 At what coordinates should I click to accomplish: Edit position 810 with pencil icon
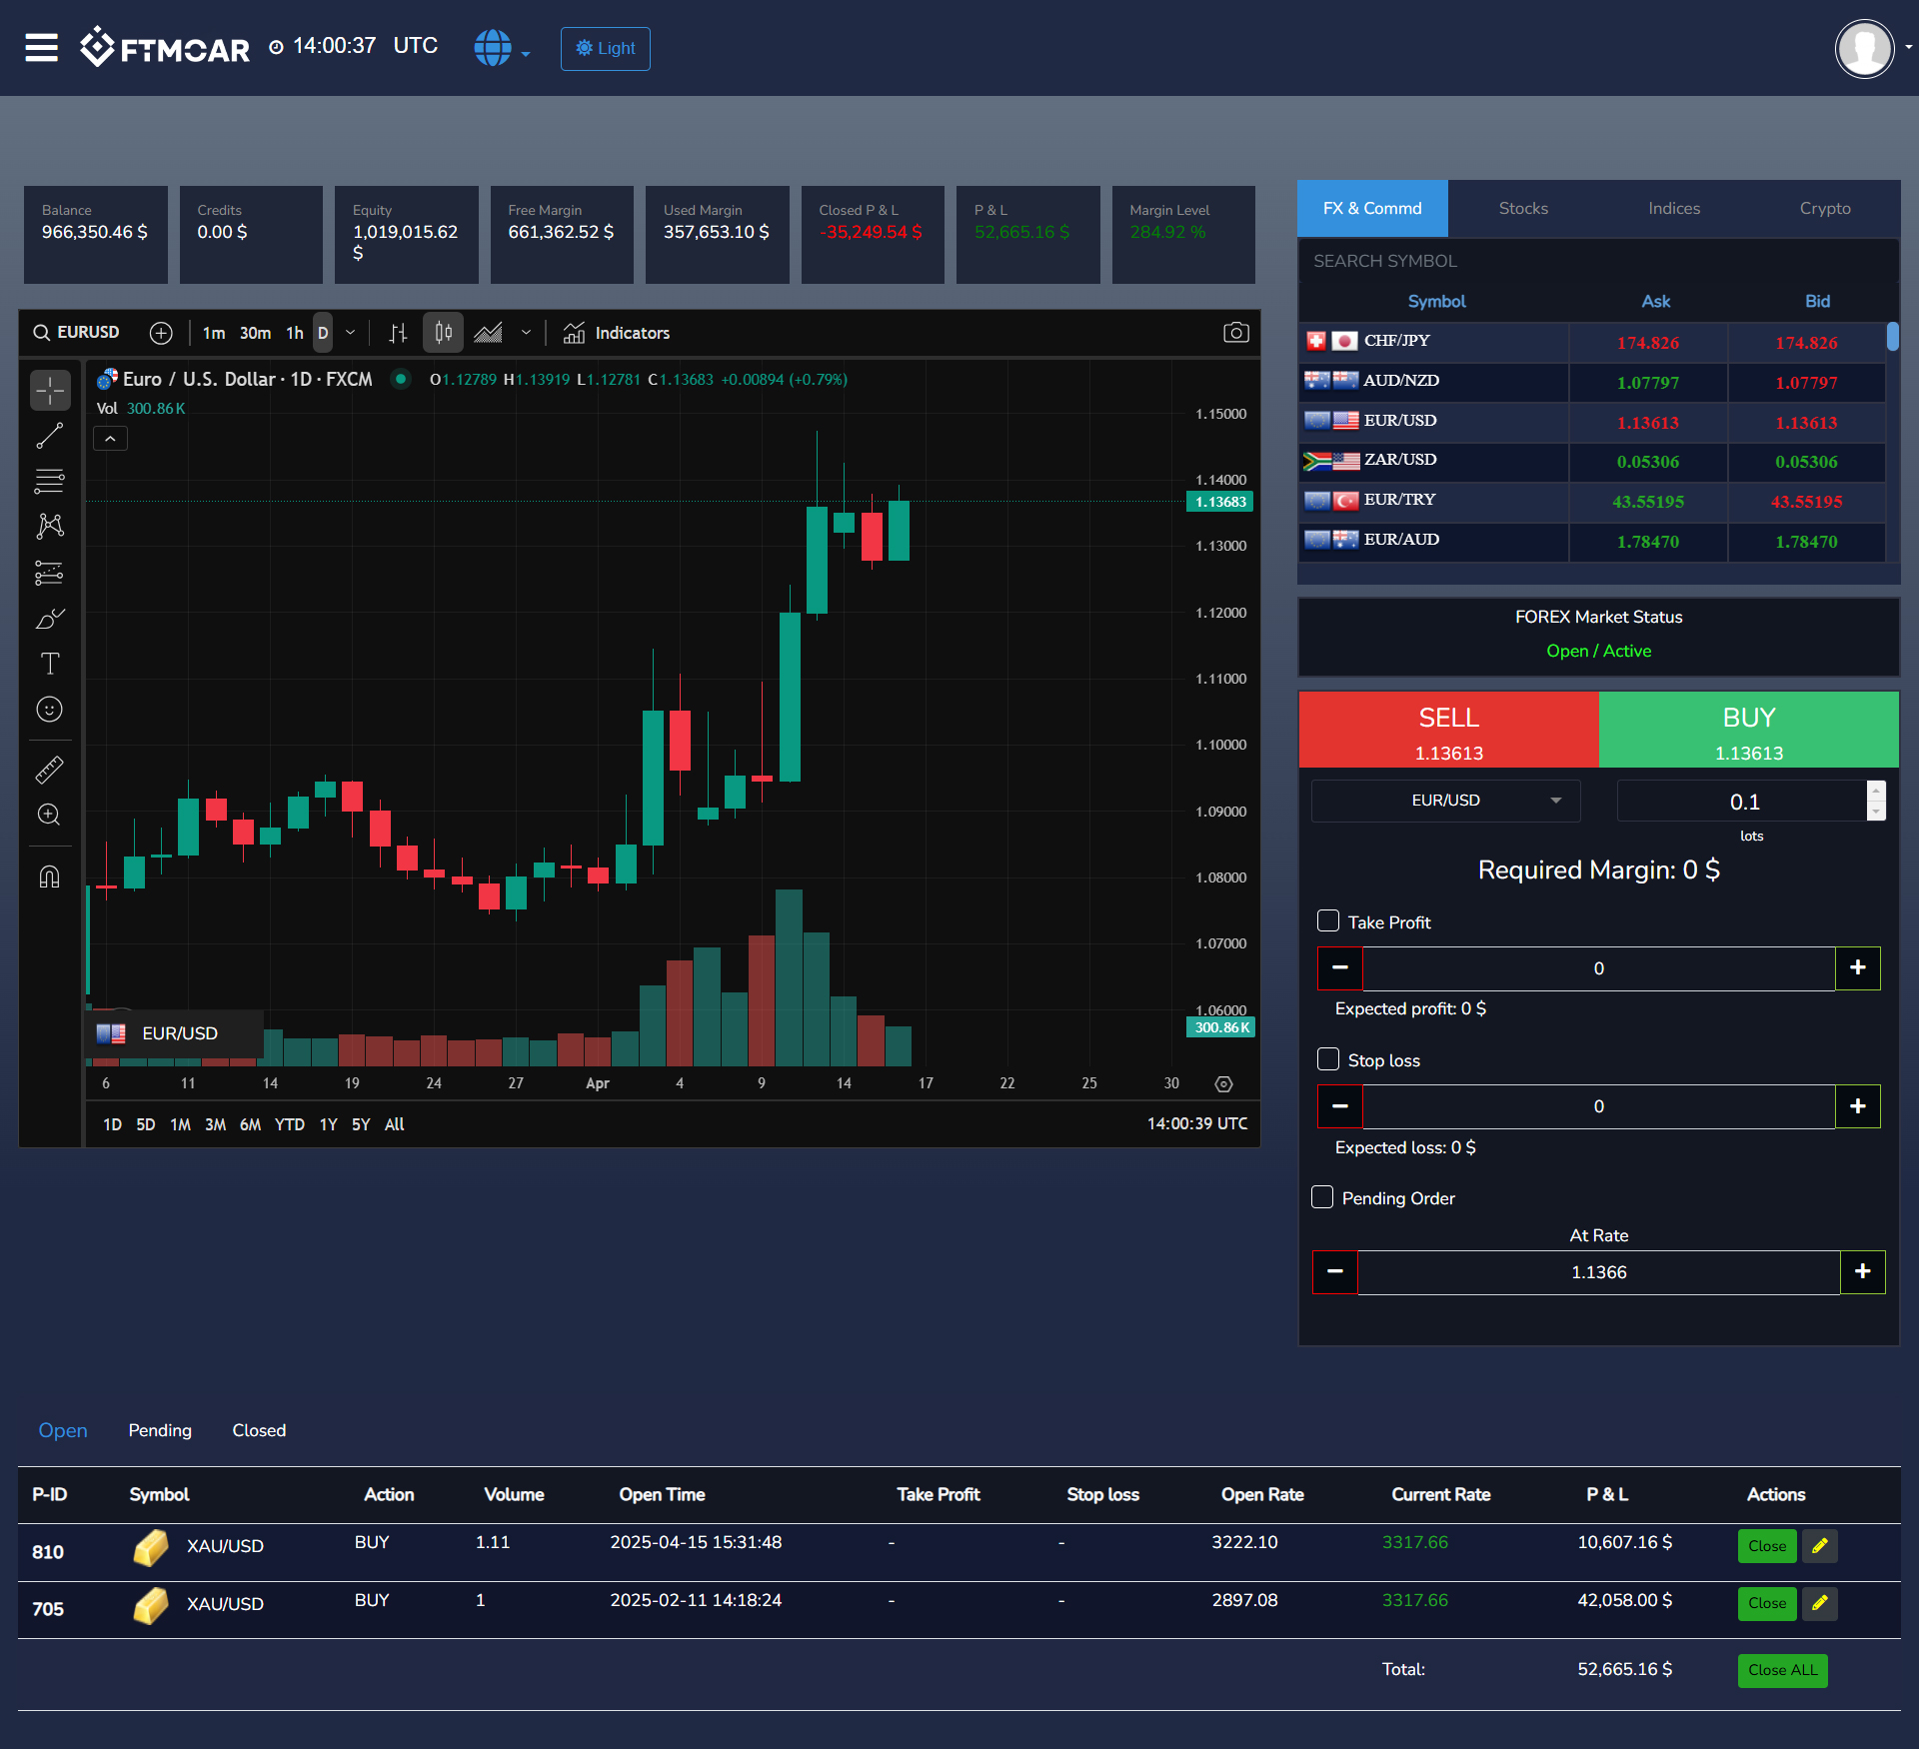[x=1820, y=1546]
